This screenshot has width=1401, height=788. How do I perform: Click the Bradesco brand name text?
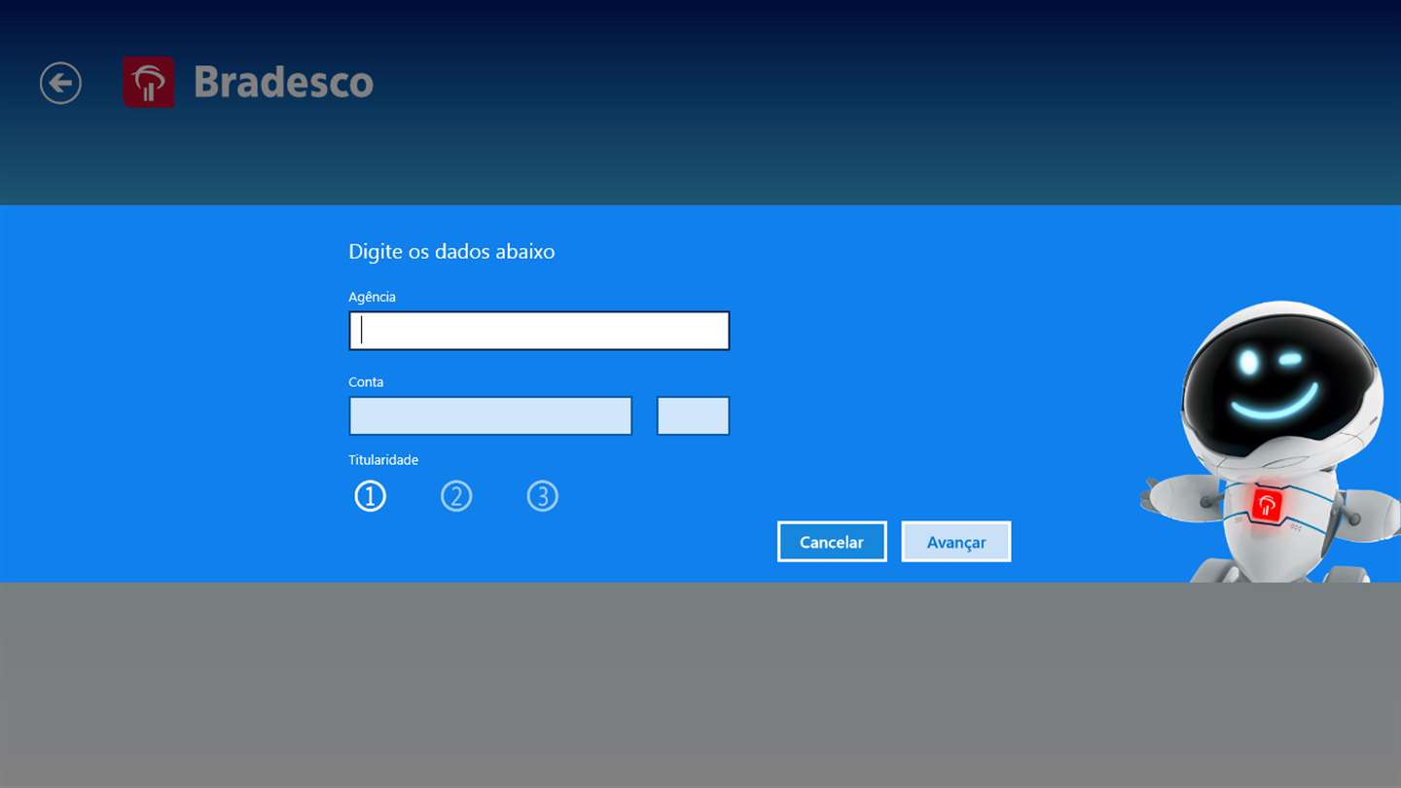click(x=283, y=82)
